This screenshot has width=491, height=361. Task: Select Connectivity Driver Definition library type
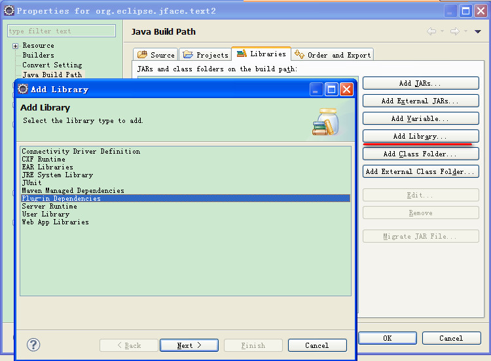pyautogui.click(x=185, y=151)
